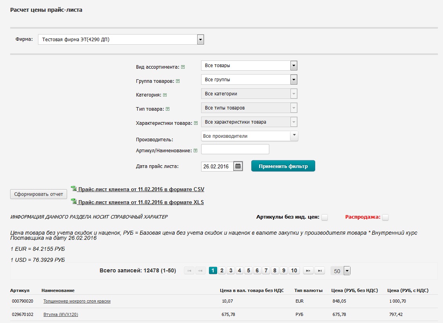Viewport: 443px width, 323px height.
Task: Click help icon beside Артикул/Наименование
Action: click(195, 150)
